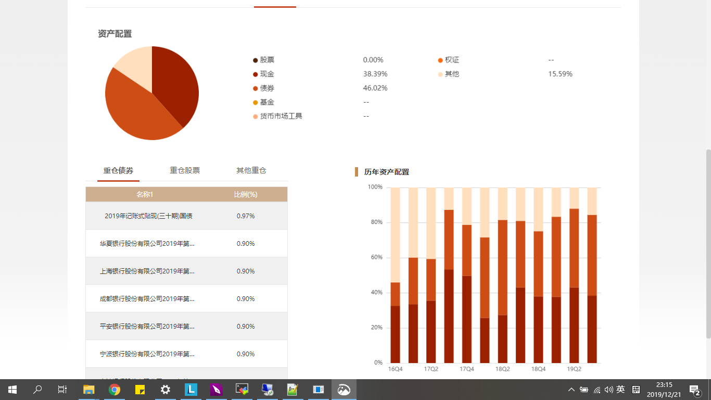Click the 股票 legend color dot
711x400 pixels.
point(255,60)
